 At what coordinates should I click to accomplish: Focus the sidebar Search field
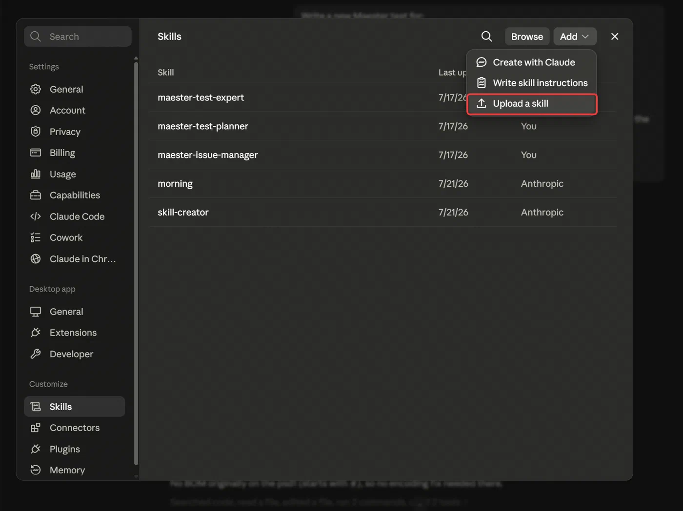pos(78,37)
